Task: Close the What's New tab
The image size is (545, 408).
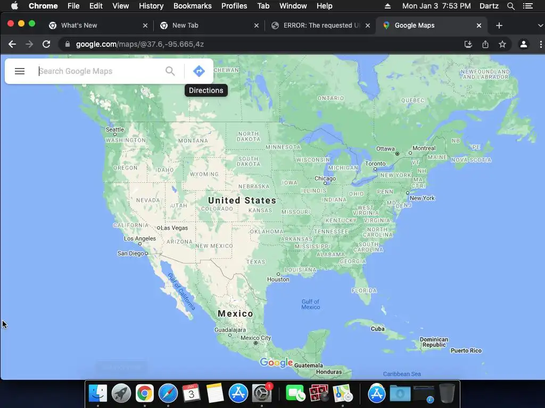Action: point(145,25)
